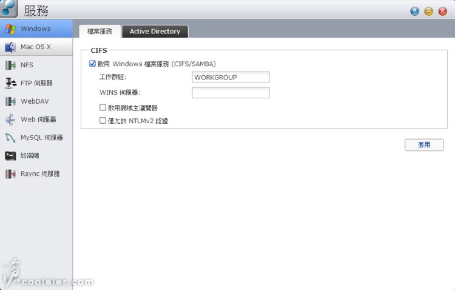Click the 工作群組 WORKGROUP input field
The height and width of the screenshot is (290, 455).
coord(231,77)
